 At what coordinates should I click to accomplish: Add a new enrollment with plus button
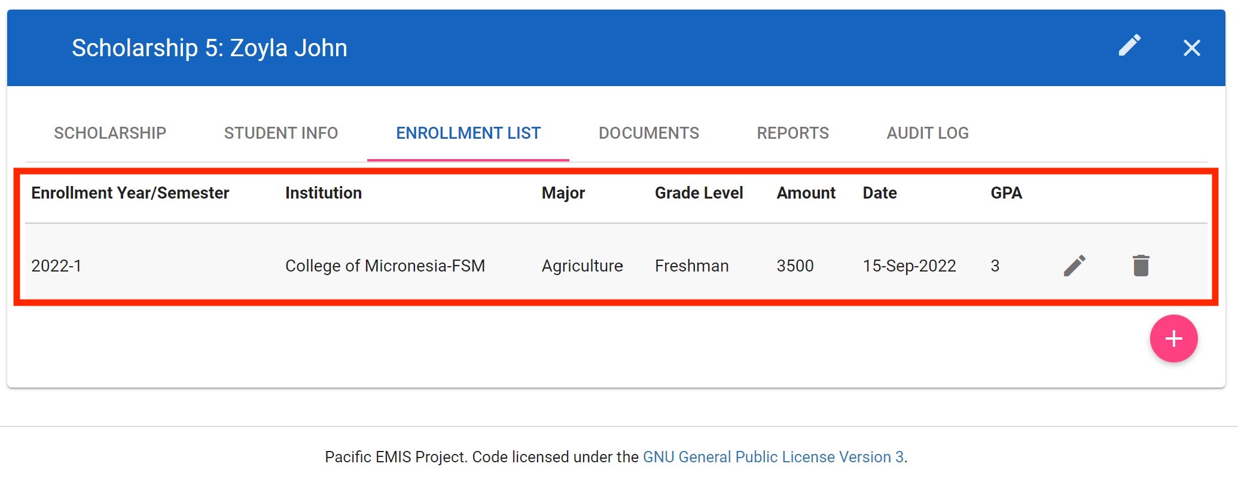point(1173,339)
